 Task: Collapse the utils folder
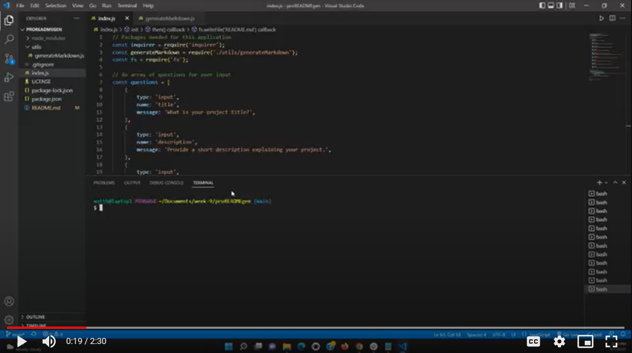(52, 47)
